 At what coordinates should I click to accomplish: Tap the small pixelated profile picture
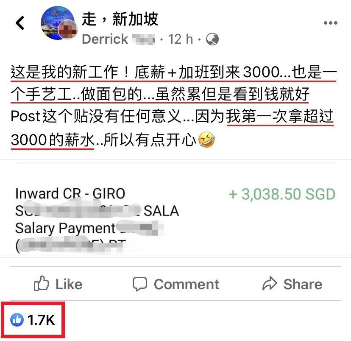click(x=68, y=30)
